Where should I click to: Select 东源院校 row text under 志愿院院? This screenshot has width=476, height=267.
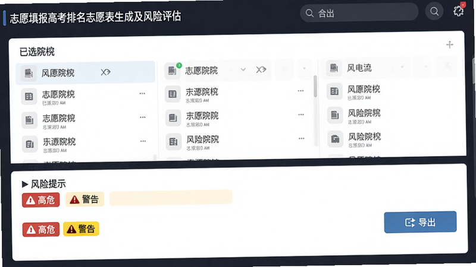point(202,92)
